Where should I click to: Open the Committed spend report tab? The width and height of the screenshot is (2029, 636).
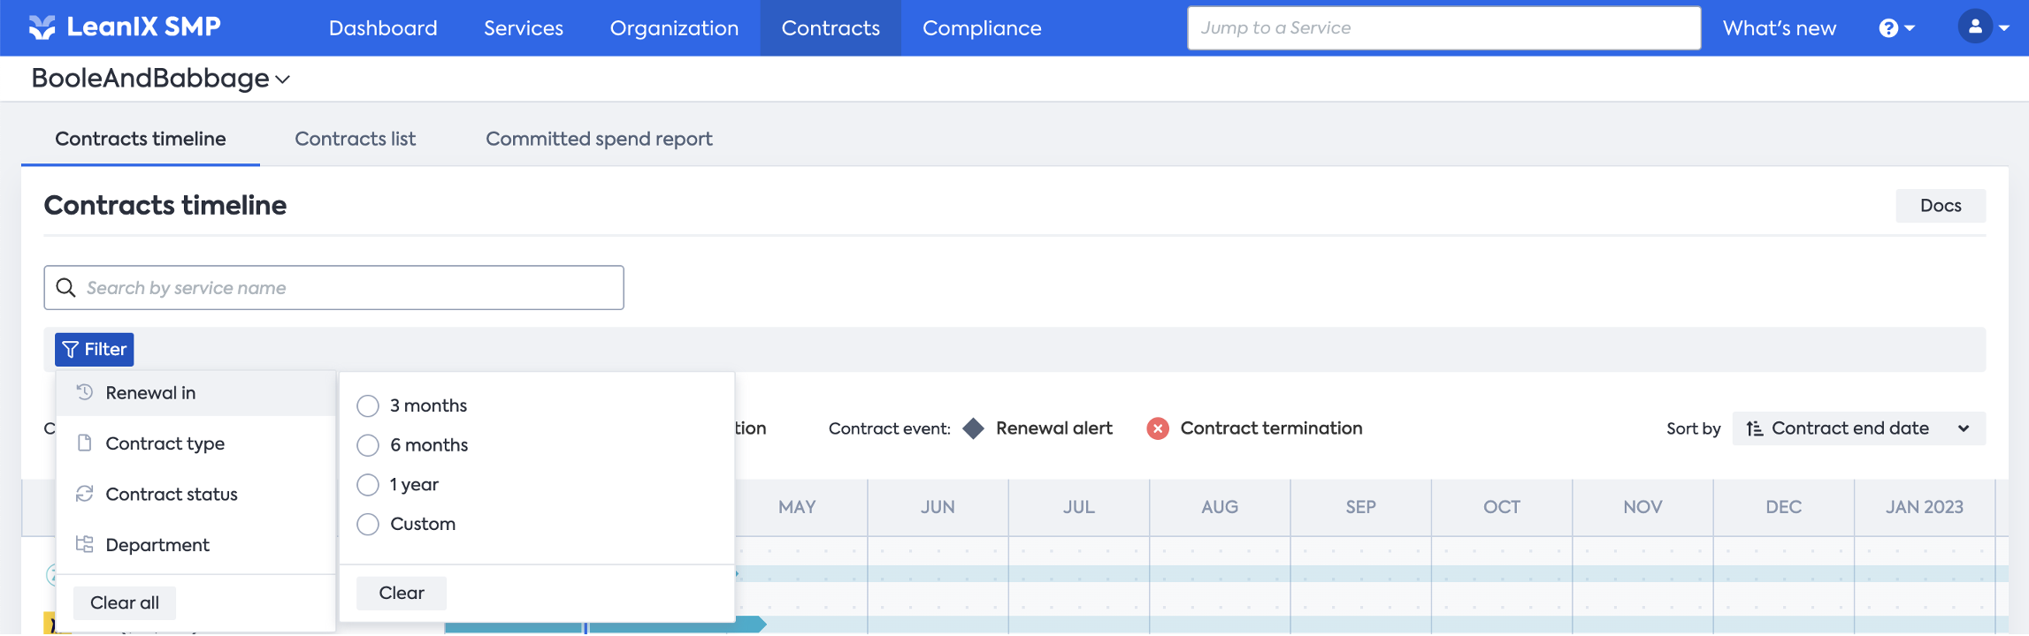[599, 139]
